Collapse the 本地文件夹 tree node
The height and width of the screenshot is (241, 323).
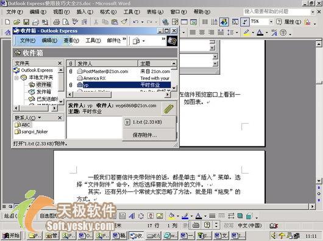pyautogui.click(x=16, y=78)
